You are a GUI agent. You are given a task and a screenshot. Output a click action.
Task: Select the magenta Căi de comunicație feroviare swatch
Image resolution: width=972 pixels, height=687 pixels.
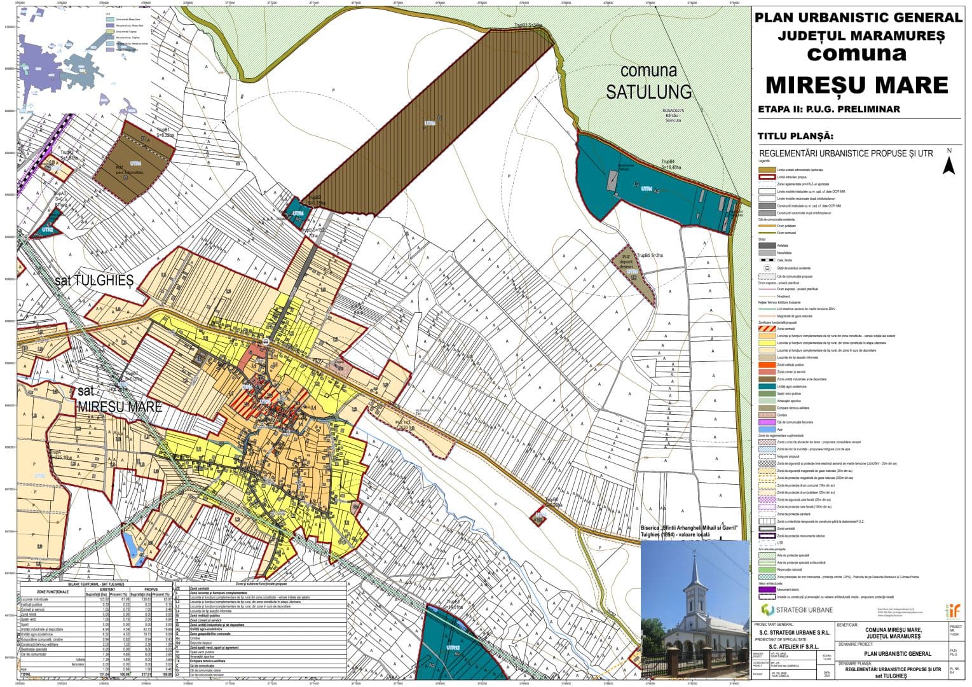(x=767, y=422)
